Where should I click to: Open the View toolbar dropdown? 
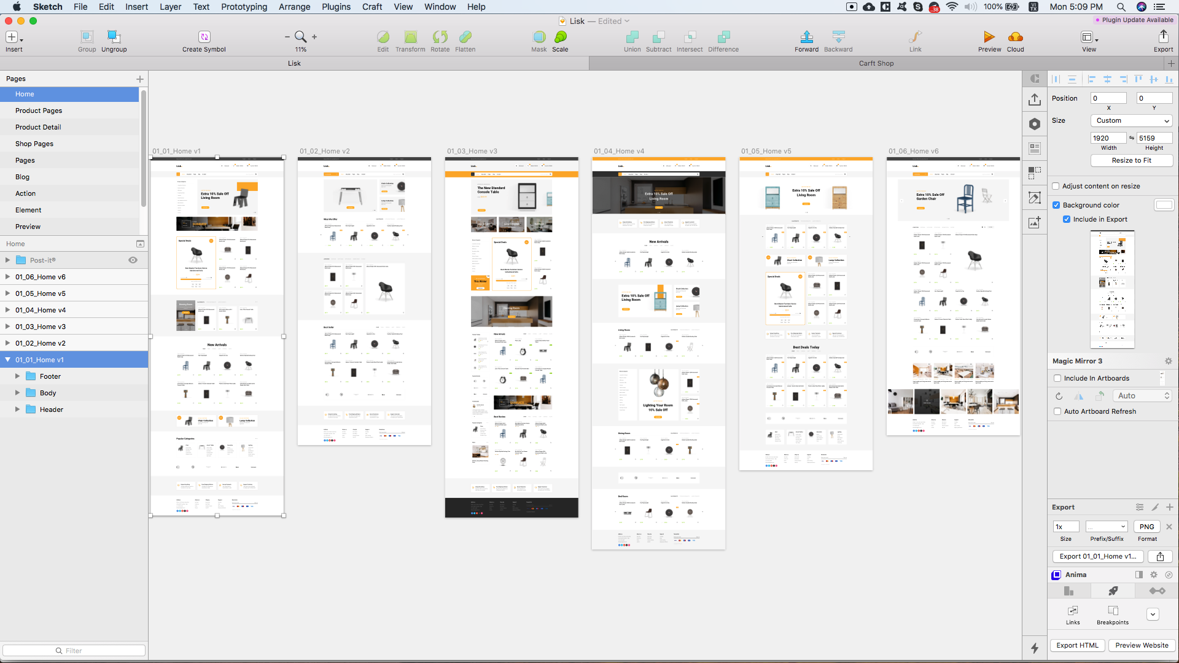pyautogui.click(x=1089, y=41)
